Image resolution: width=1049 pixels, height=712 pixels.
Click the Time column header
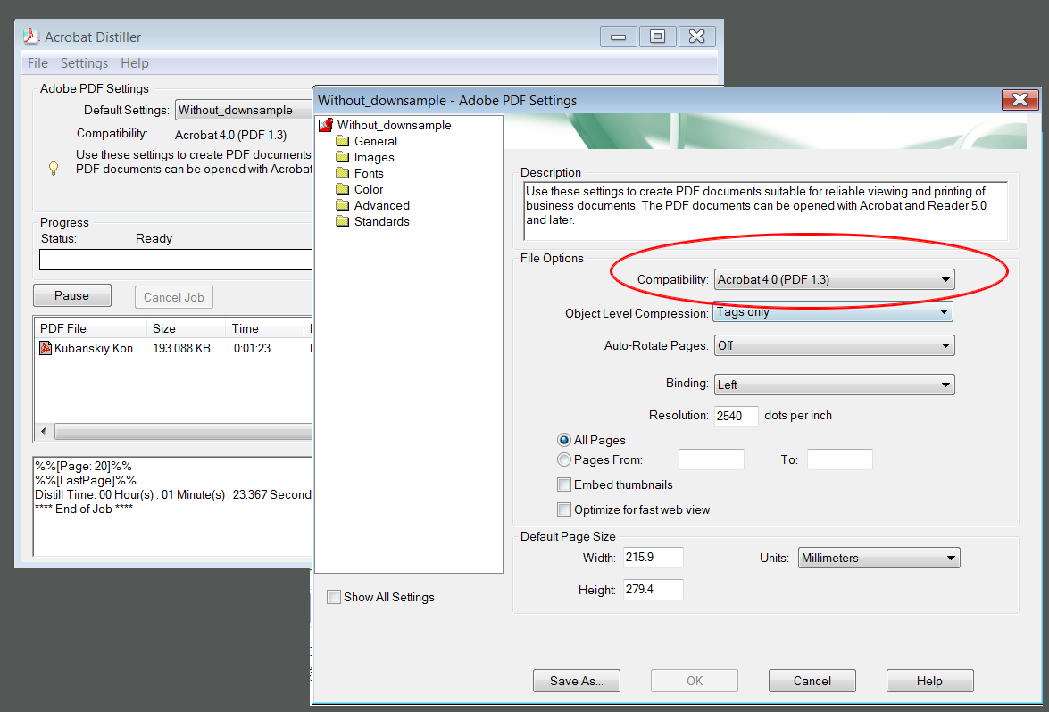click(x=265, y=328)
